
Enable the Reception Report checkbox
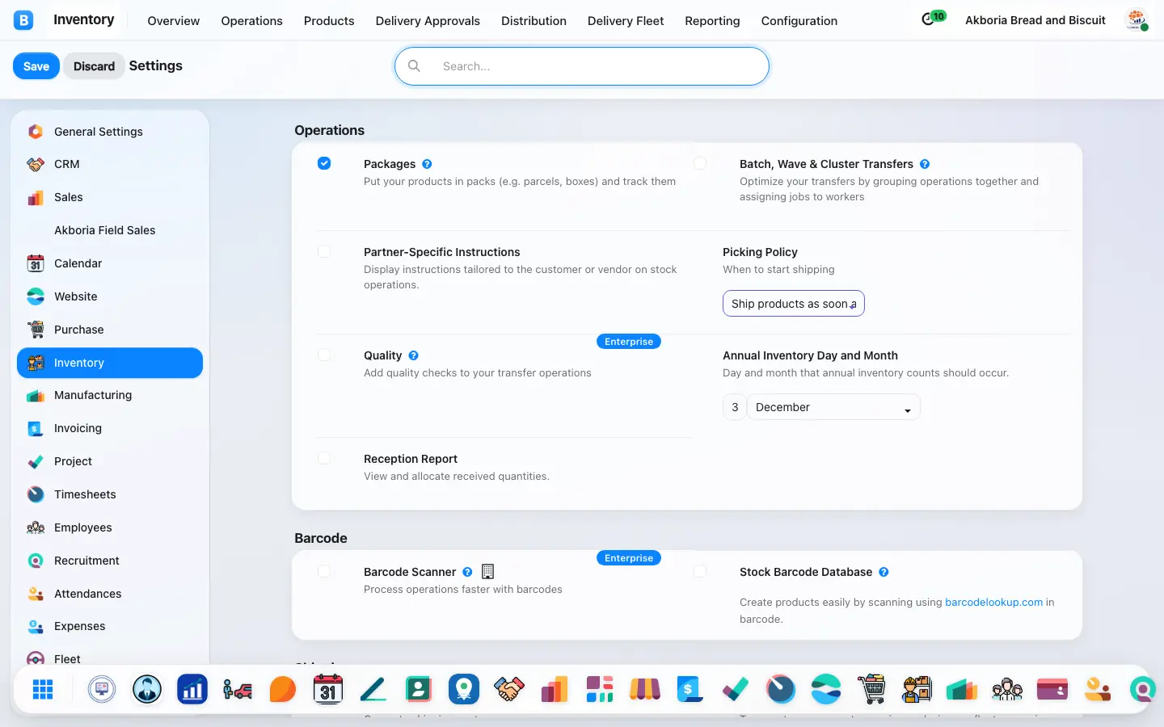[324, 458]
